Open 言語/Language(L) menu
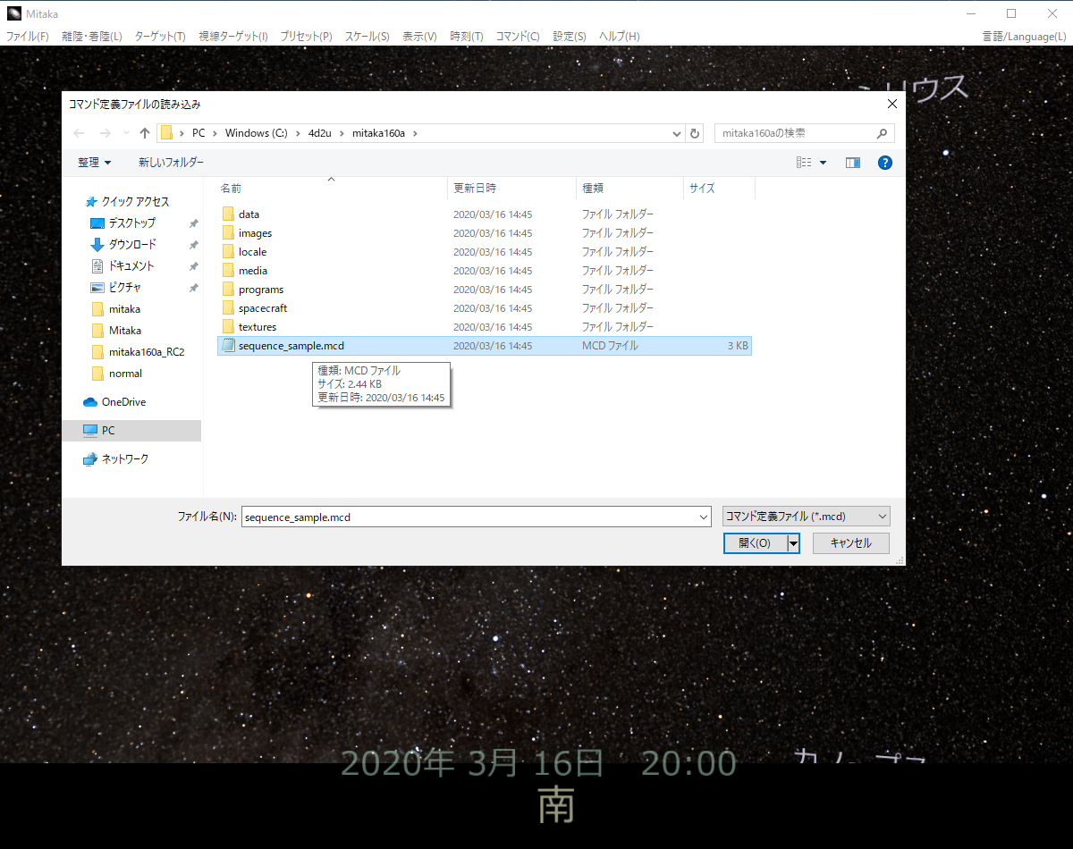This screenshot has height=849, width=1073. [x=1024, y=37]
